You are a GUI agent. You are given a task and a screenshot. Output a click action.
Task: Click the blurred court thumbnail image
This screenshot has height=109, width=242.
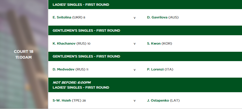click(x=24, y=54)
